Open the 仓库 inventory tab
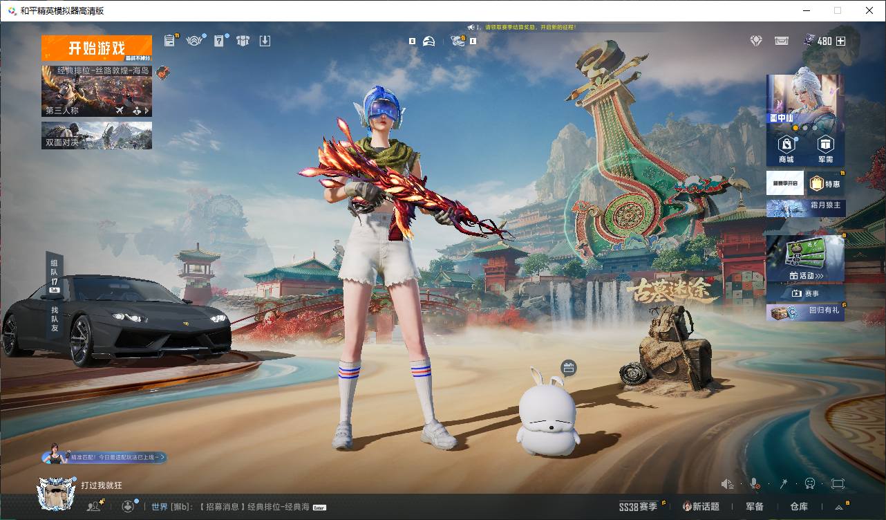The width and height of the screenshot is (886, 520). click(799, 506)
